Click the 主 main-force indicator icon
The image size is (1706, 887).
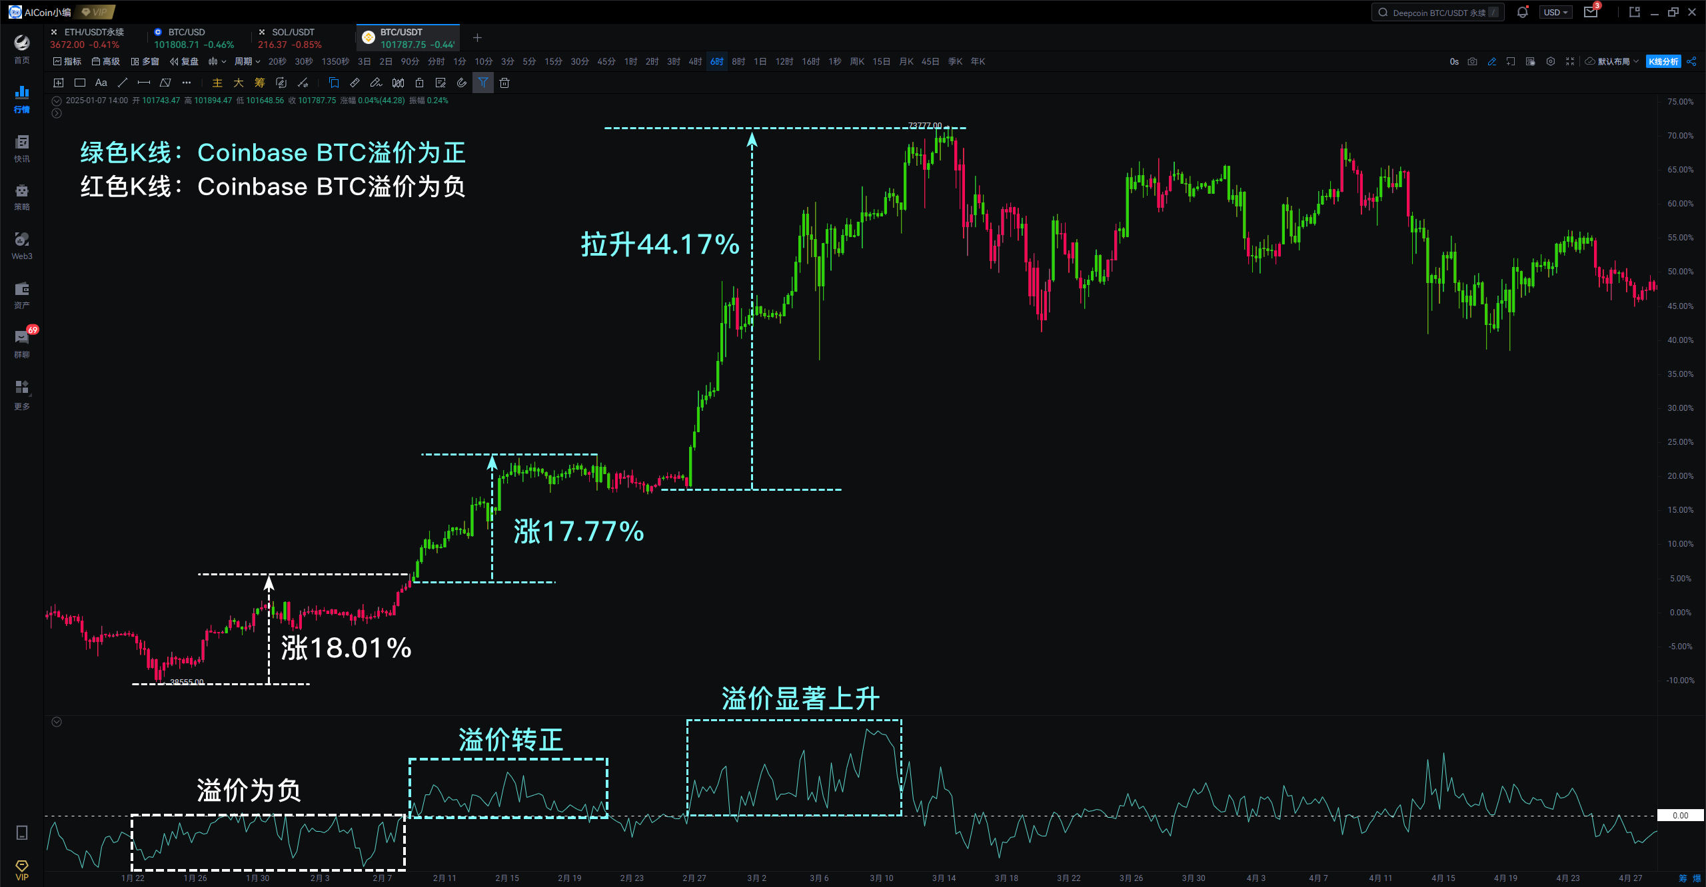coord(217,83)
